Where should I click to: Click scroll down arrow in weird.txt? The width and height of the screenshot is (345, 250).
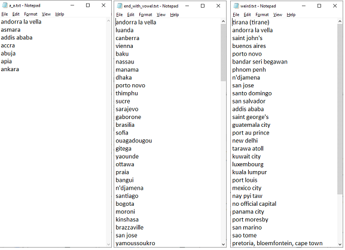(340, 244)
